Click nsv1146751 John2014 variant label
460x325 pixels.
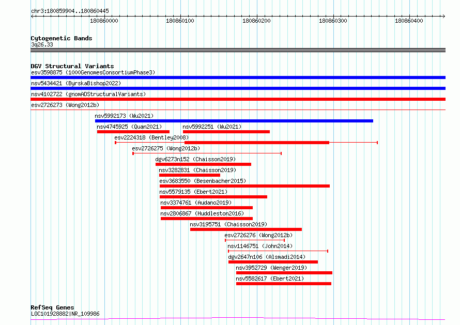point(260,246)
